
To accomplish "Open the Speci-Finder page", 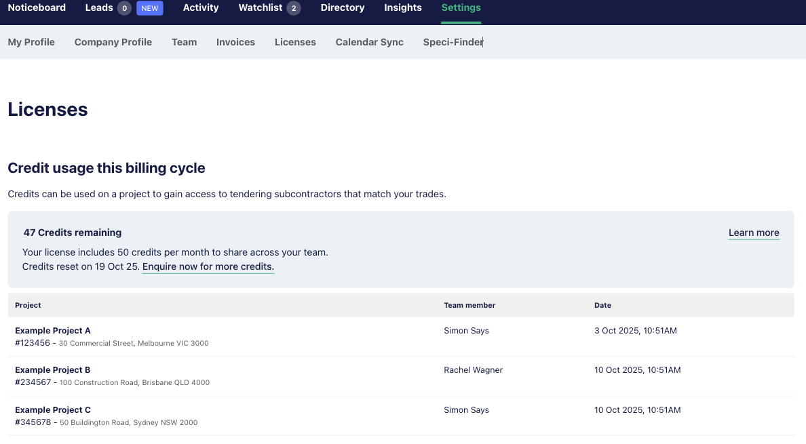I will point(453,42).
